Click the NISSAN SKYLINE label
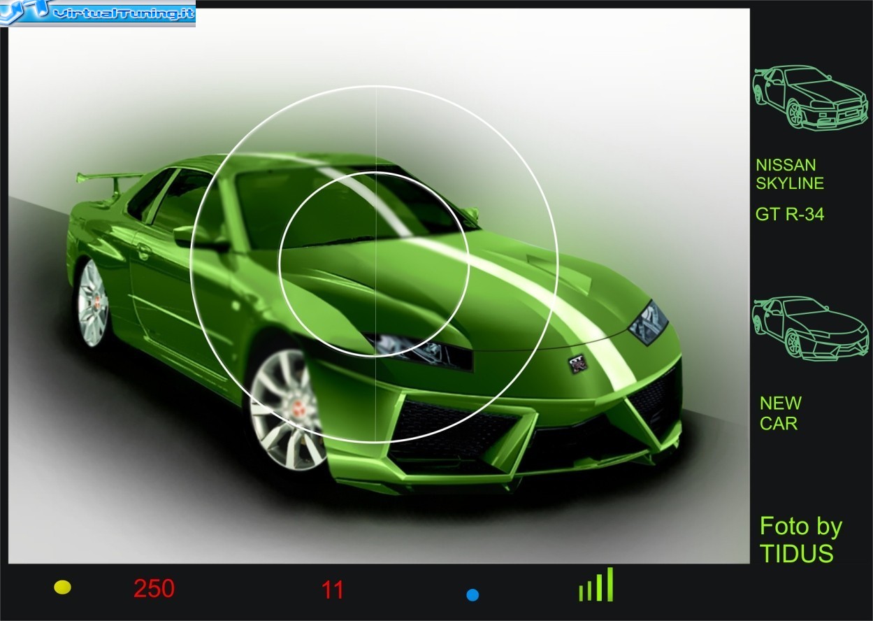The height and width of the screenshot is (621, 873). pyautogui.click(x=790, y=174)
